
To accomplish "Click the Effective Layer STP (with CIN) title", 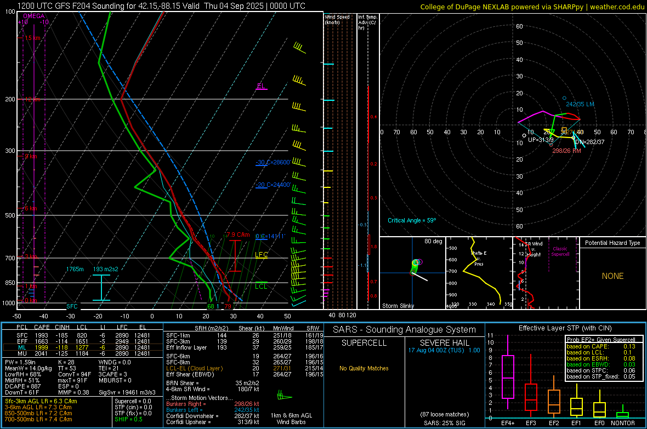I will click(x=565, y=328).
